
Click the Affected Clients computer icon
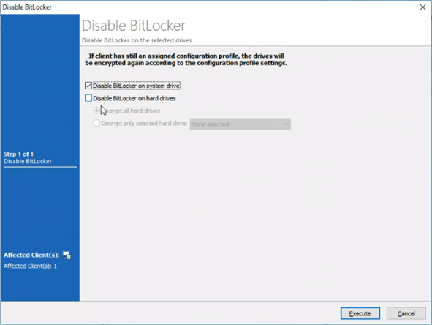pos(67,255)
